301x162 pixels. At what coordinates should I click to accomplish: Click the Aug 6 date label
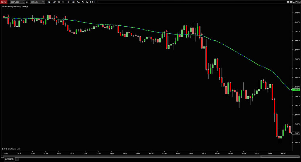(112, 154)
